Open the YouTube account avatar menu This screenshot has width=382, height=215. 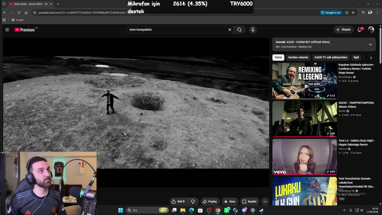[x=371, y=30]
